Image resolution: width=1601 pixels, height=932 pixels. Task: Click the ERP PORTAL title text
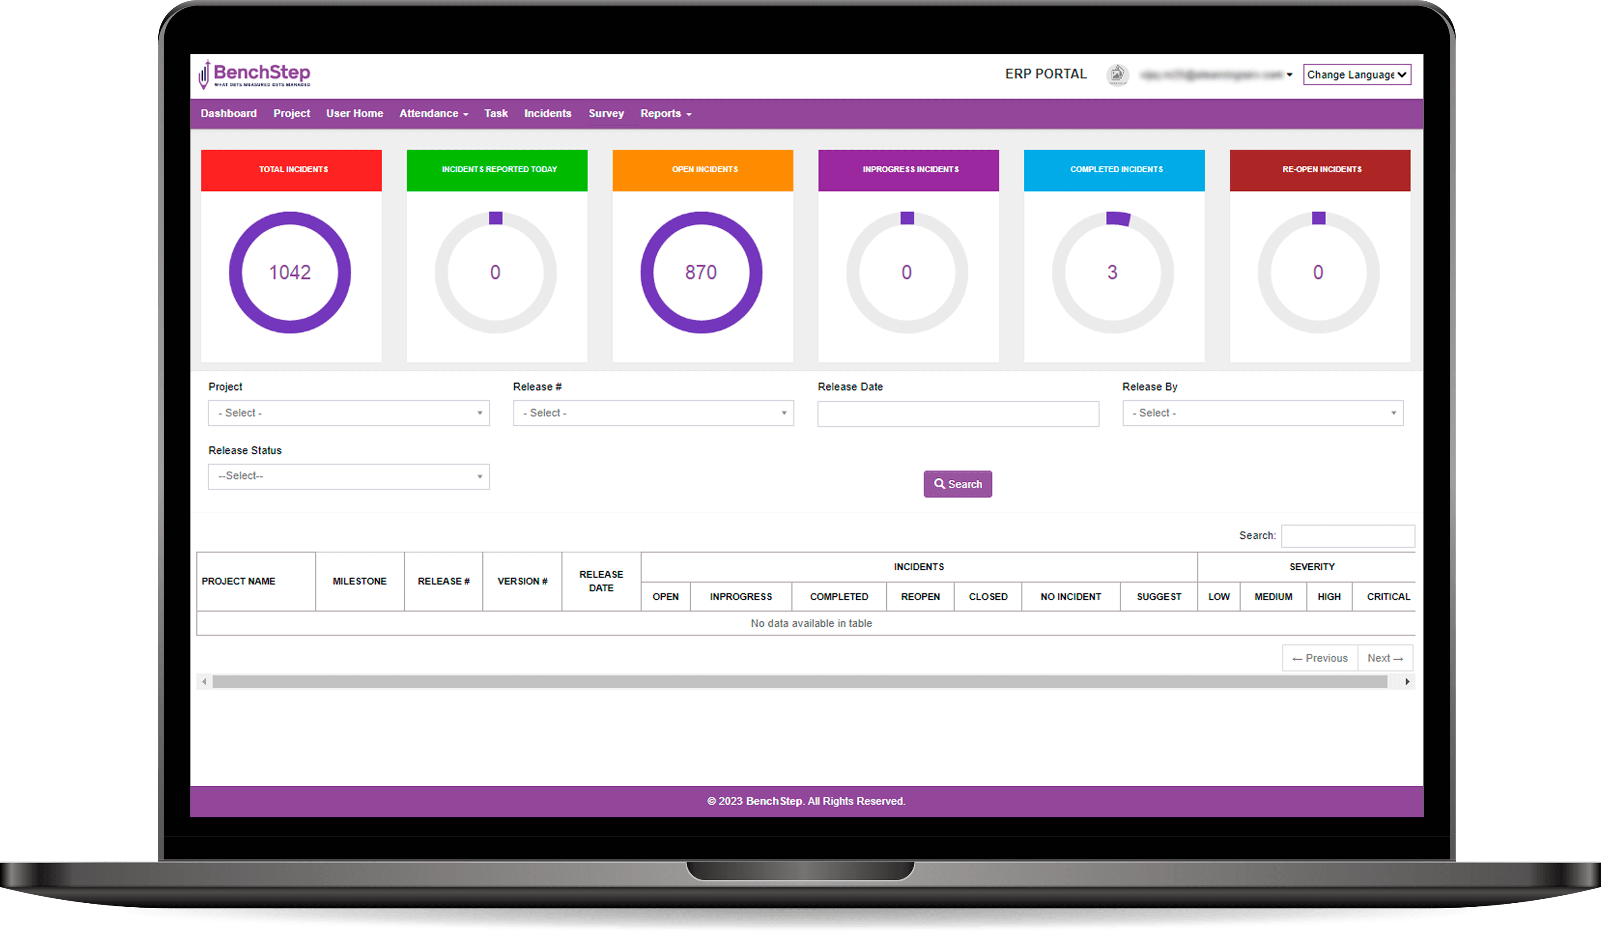[x=1046, y=74]
